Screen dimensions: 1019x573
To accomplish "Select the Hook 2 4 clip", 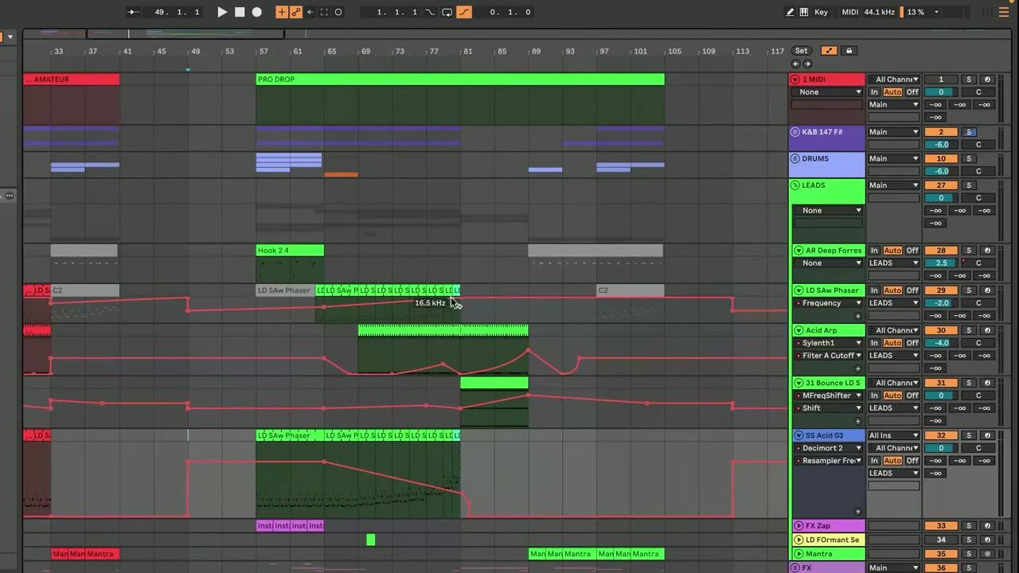I will (x=290, y=251).
